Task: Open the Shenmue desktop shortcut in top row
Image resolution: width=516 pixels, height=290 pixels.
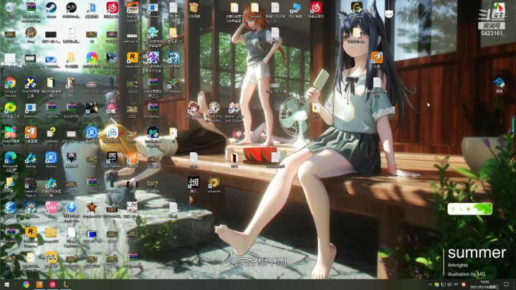Action: click(153, 8)
